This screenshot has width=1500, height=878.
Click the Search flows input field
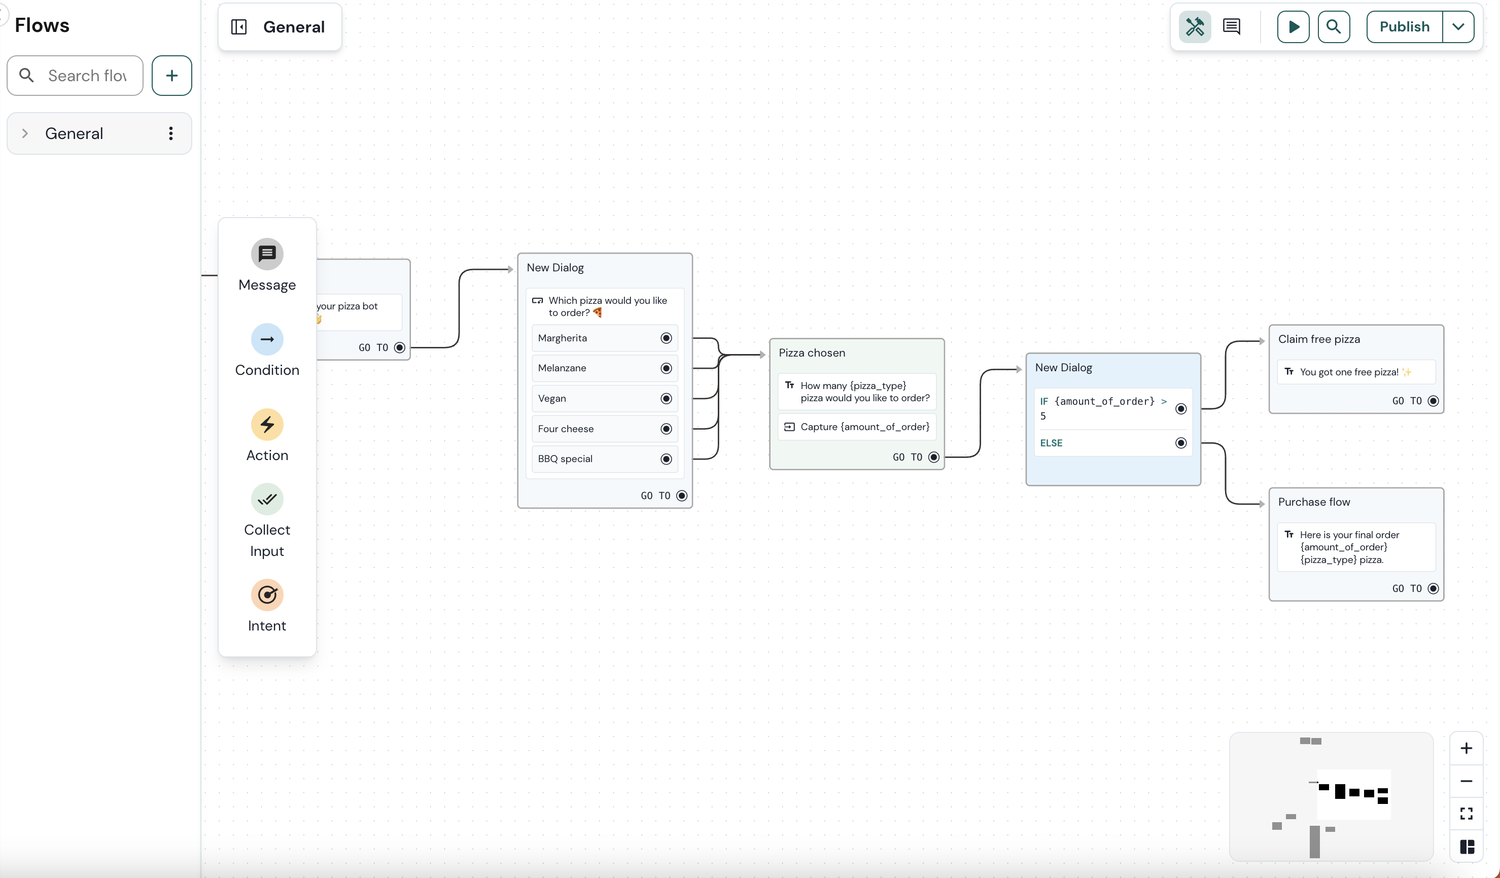(87, 76)
